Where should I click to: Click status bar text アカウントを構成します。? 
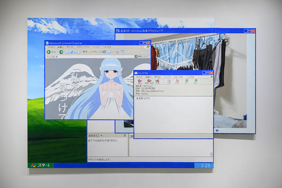point(99,160)
